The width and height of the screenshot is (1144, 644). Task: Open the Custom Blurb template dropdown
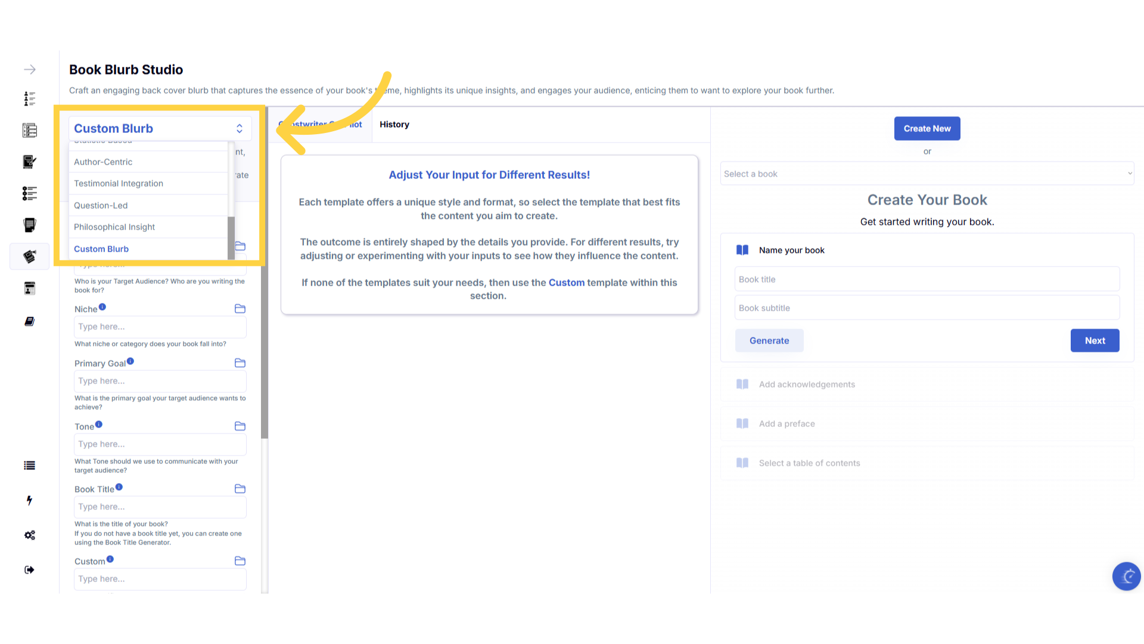tap(160, 129)
